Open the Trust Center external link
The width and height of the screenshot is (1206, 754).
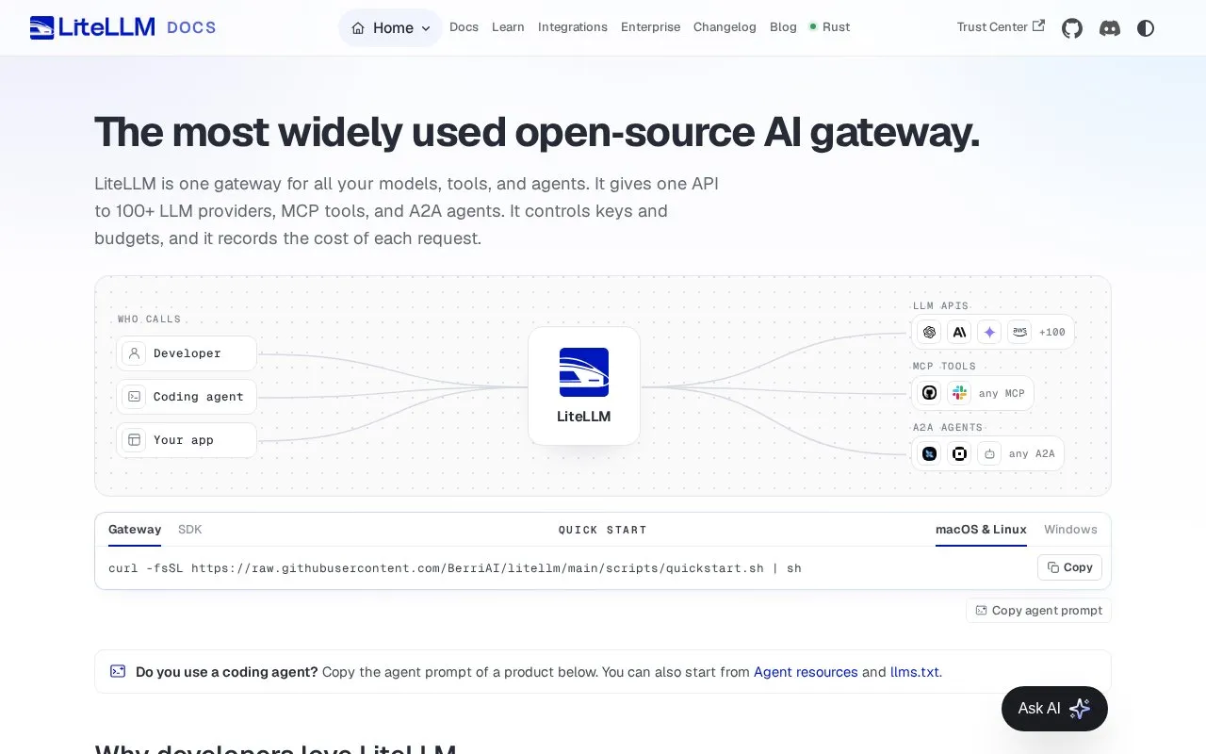point(1001,26)
